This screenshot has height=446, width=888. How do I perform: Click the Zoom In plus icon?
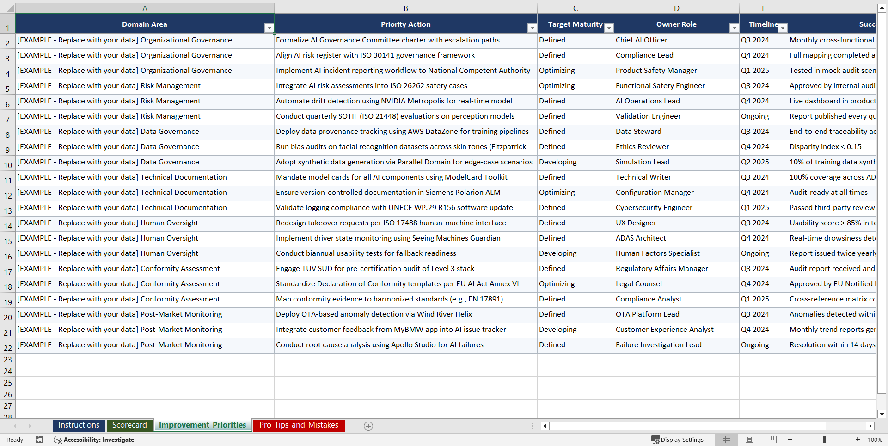click(x=858, y=440)
